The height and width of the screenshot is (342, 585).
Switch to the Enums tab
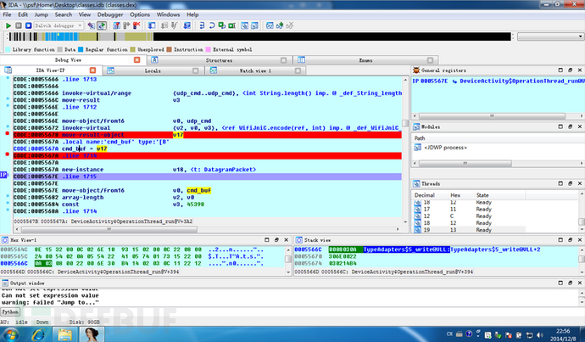coord(365,60)
